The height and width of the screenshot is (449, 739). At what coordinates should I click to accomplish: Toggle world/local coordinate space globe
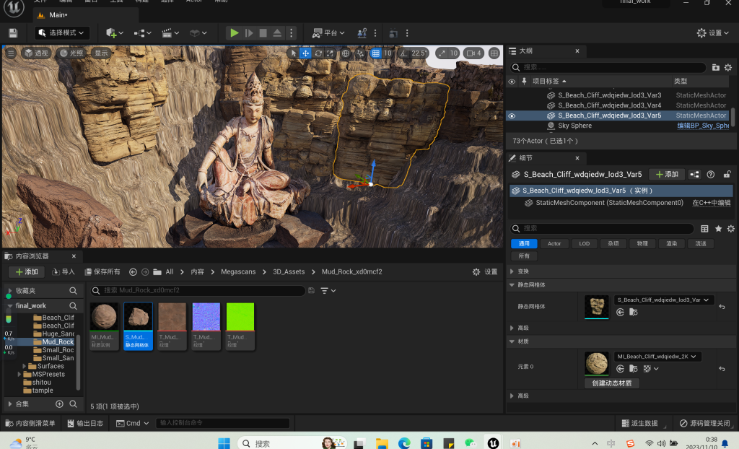(x=346, y=53)
